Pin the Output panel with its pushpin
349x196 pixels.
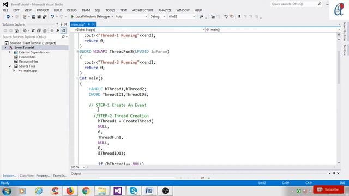tap(334, 173)
